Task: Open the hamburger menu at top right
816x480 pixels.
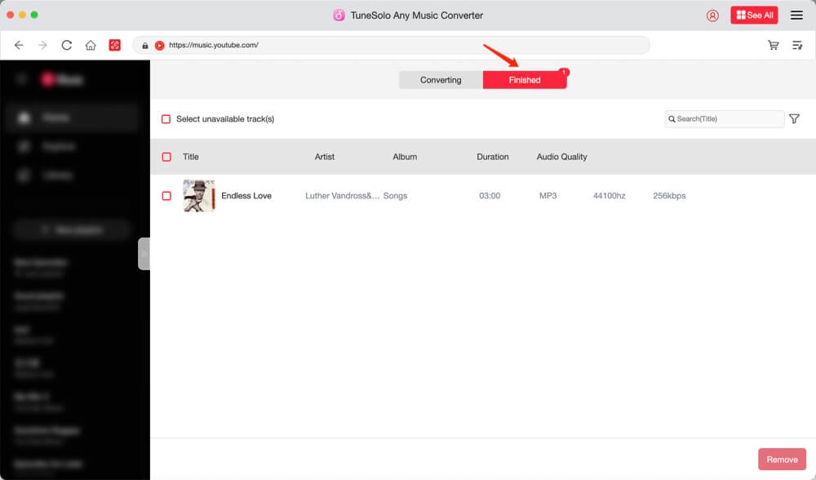Action: [x=796, y=15]
